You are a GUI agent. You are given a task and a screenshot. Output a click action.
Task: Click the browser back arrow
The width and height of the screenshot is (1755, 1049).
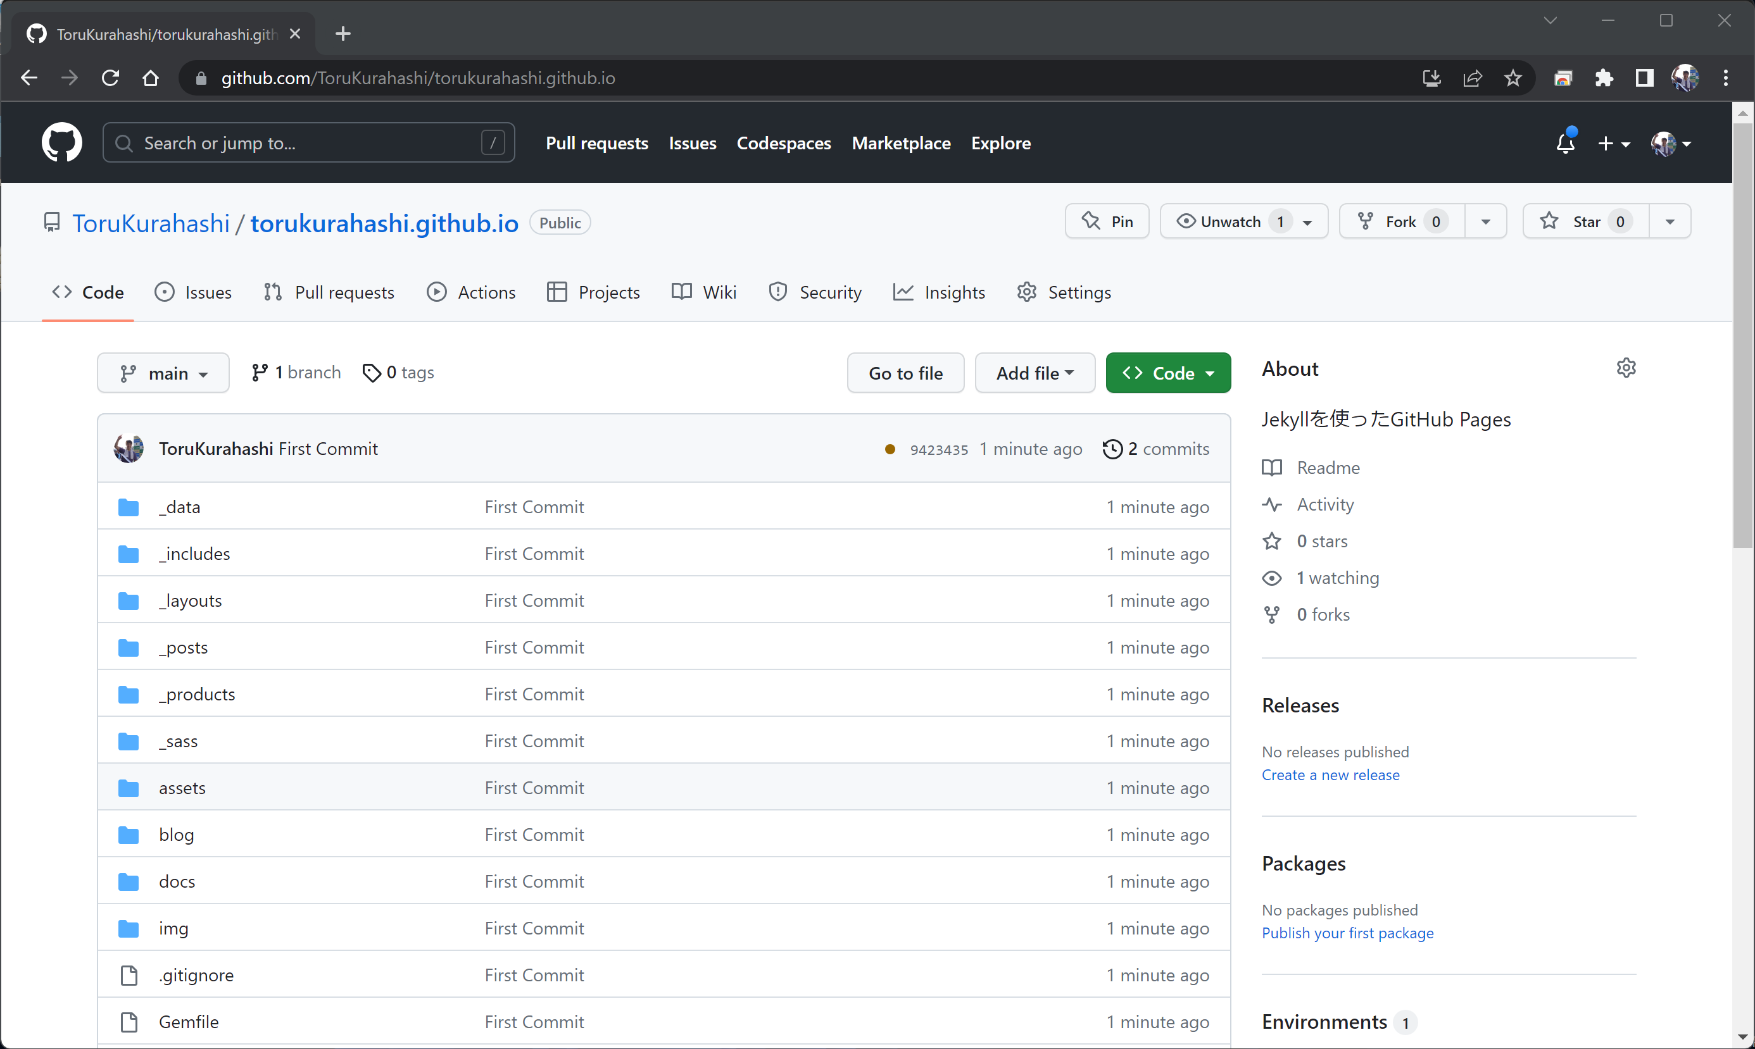click(x=29, y=78)
